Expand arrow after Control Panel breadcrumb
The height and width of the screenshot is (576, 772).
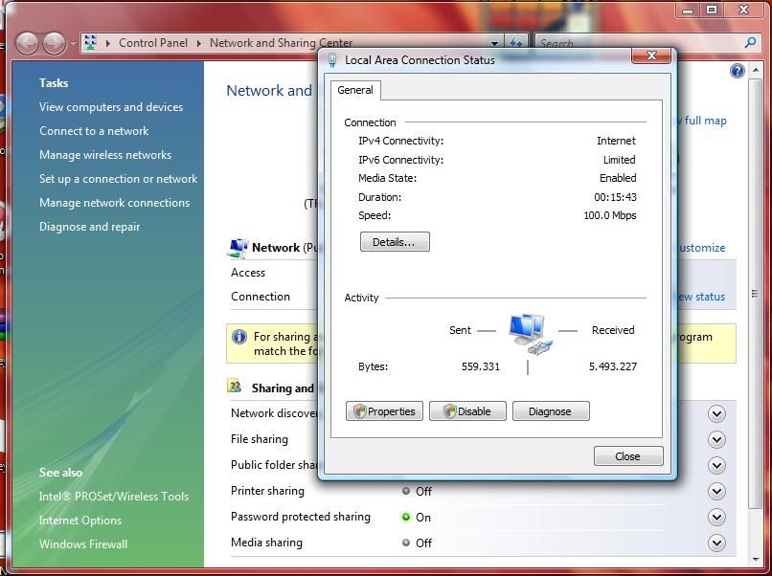pos(199,43)
